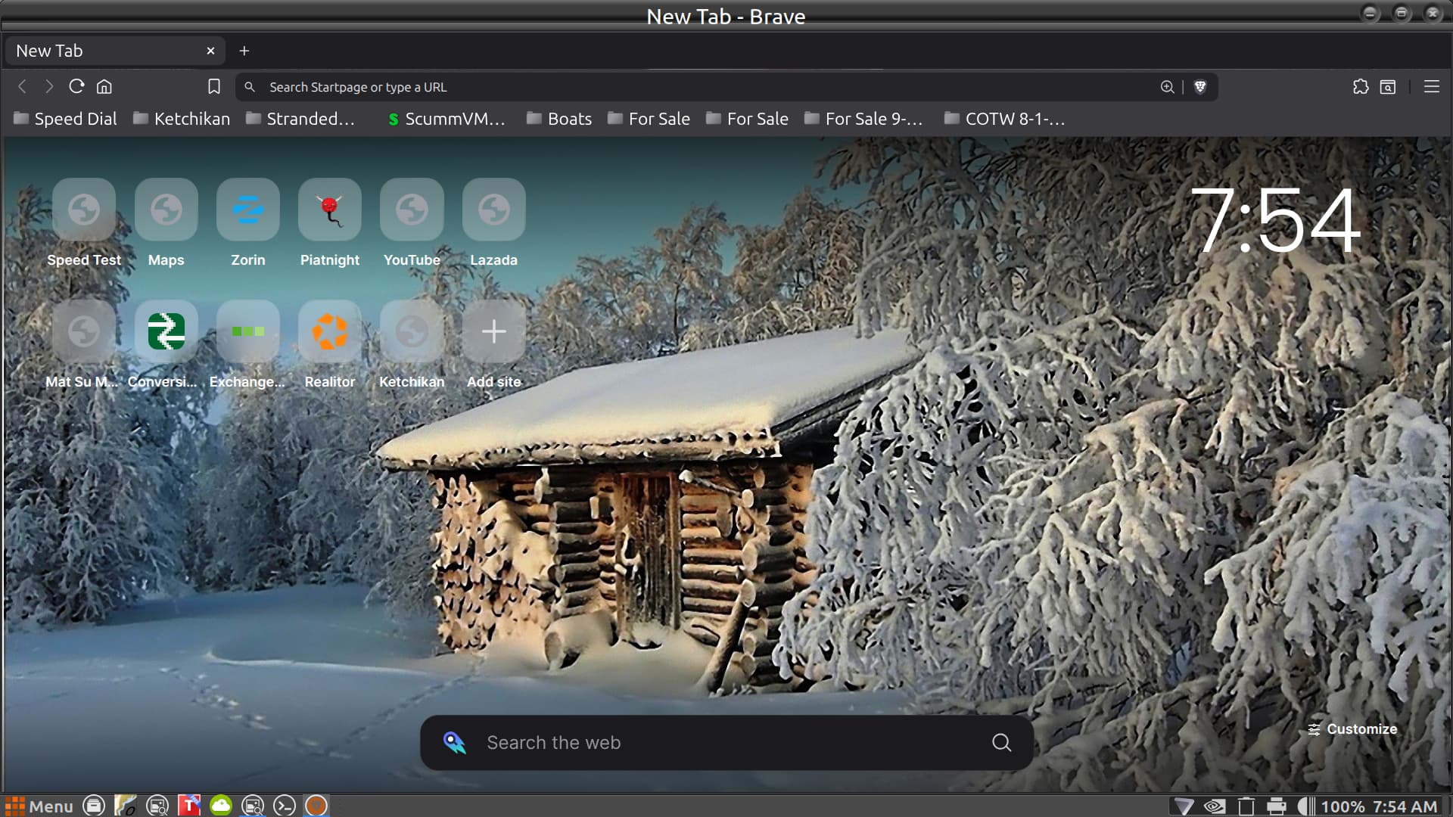Screen dimensions: 1453x817
Task: Toggle the sidebar panel button
Action: point(1388,87)
